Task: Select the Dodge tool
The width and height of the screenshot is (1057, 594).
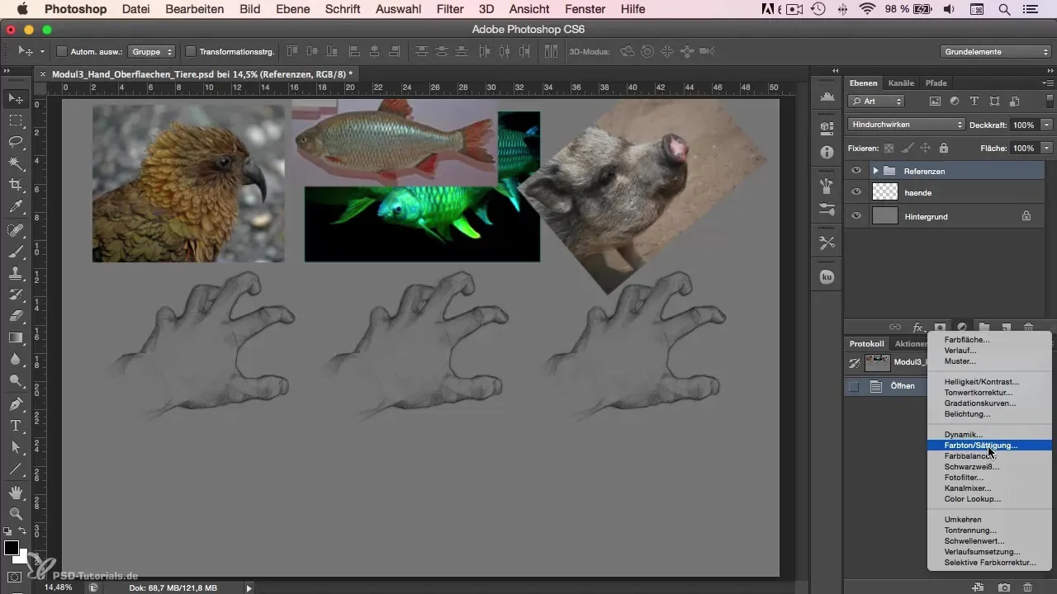Action: point(16,380)
